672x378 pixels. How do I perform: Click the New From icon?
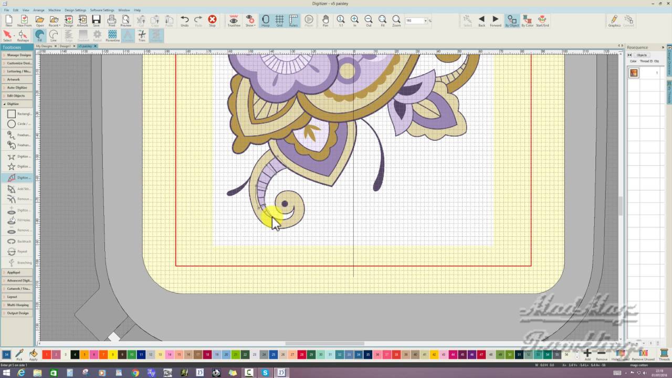24,21
